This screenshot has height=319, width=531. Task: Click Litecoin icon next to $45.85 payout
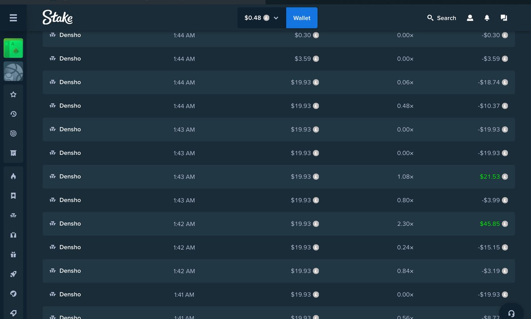(x=505, y=224)
